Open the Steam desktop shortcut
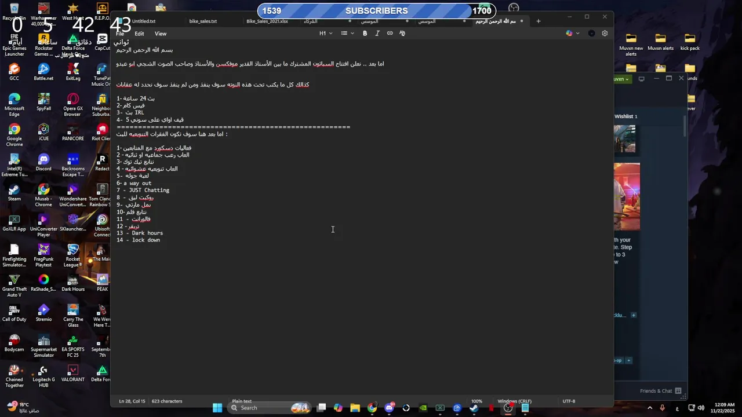Image resolution: width=742 pixels, height=417 pixels. pos(14,192)
